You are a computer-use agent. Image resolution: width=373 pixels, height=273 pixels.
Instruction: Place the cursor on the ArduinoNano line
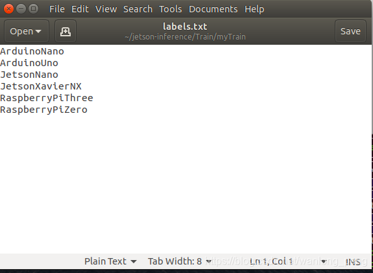(x=32, y=51)
